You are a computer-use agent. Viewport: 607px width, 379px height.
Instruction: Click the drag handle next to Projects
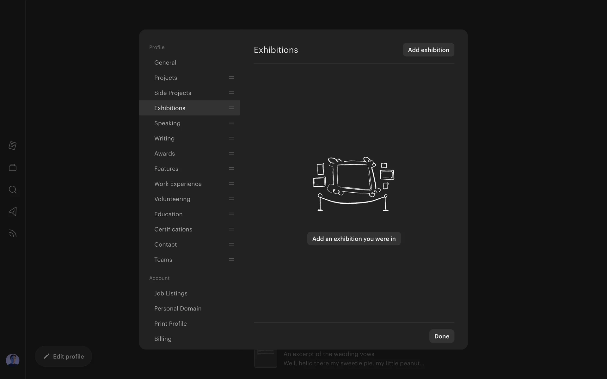(231, 78)
